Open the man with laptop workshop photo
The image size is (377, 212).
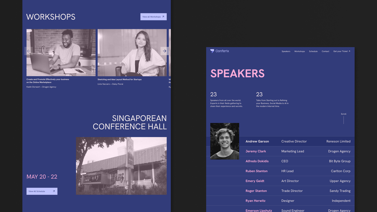[x=61, y=53]
